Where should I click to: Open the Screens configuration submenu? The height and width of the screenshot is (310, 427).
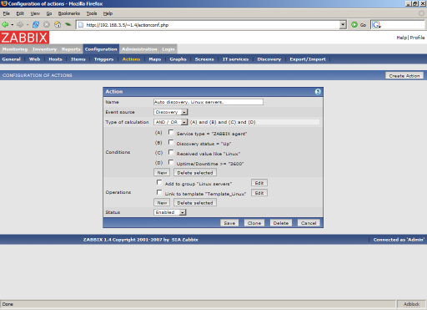204,59
